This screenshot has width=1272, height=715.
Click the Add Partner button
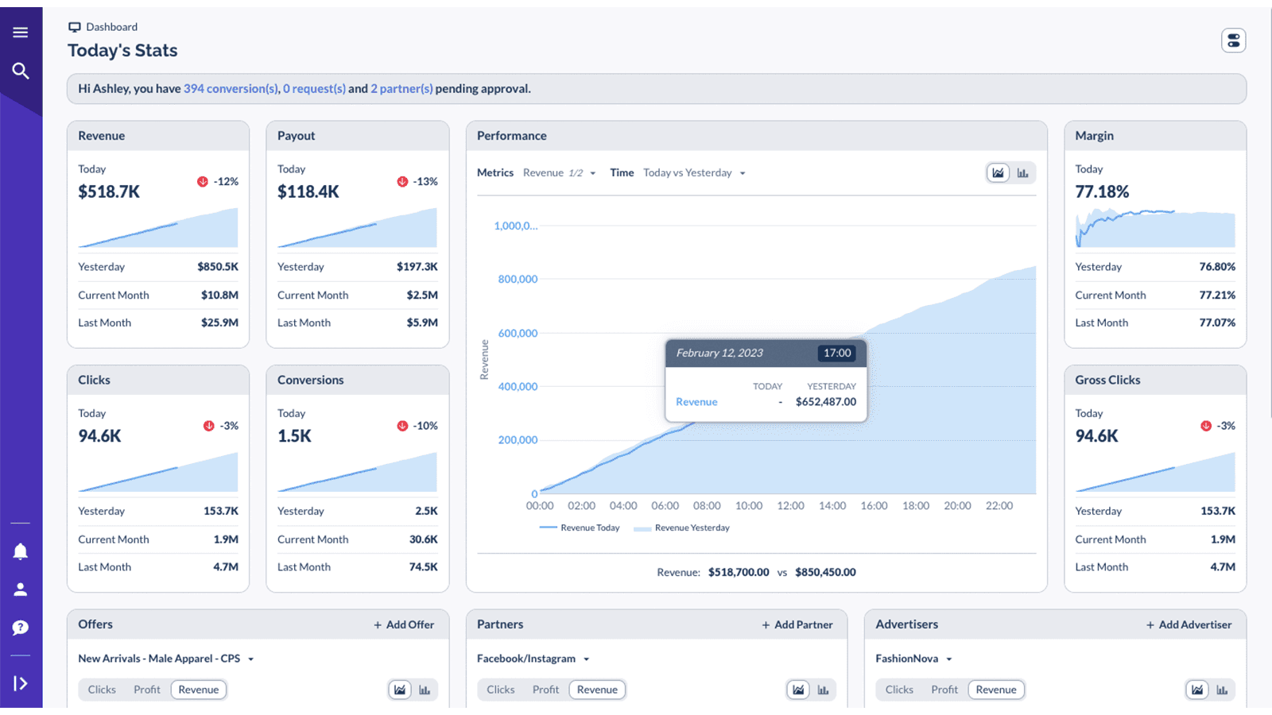pyautogui.click(x=798, y=624)
